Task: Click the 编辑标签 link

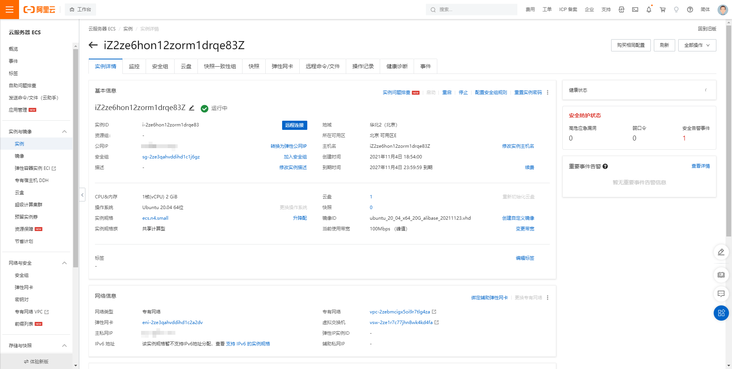Action: tap(525, 258)
